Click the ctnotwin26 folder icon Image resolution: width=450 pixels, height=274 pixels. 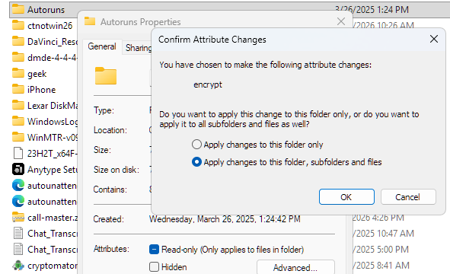(18, 26)
